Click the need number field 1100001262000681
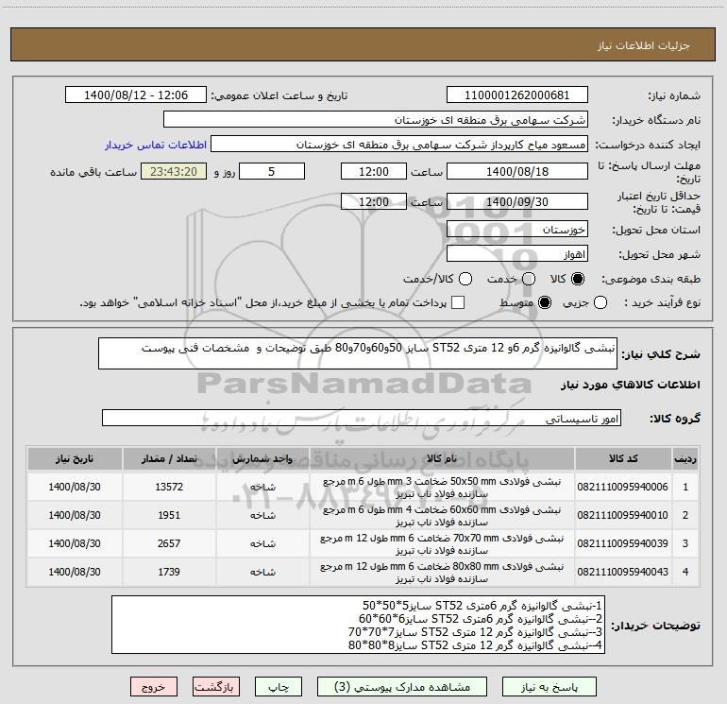Screen dimensions: 727x704 517,94
